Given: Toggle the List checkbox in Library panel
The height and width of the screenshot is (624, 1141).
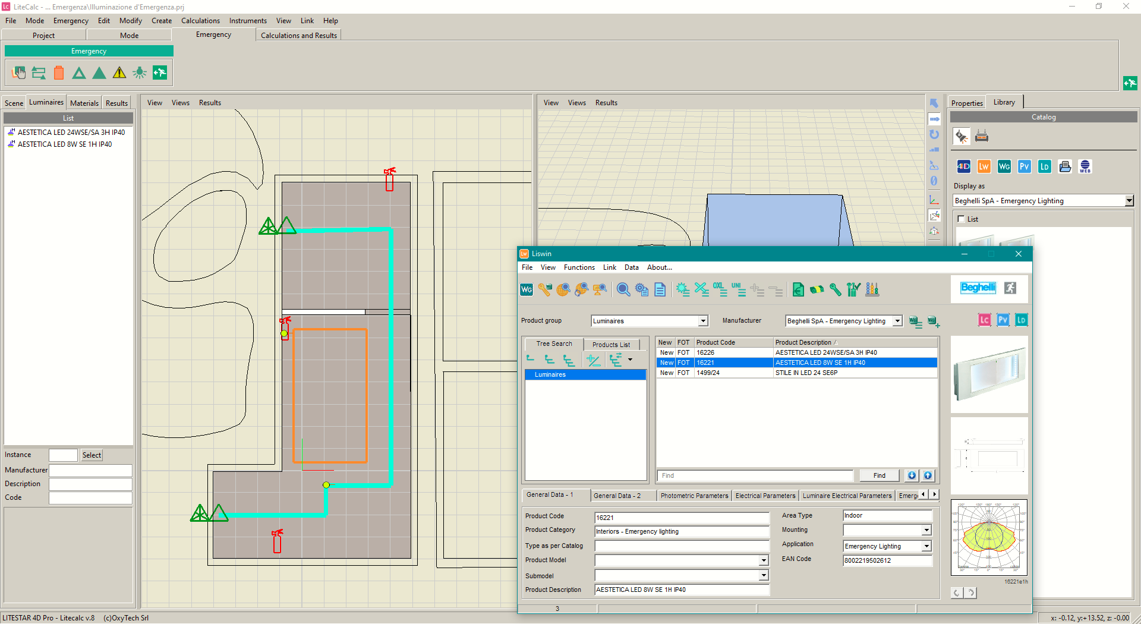Looking at the screenshot, I should click(961, 219).
